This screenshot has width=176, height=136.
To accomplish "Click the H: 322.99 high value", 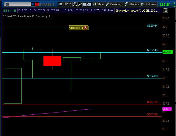I will (53, 10).
